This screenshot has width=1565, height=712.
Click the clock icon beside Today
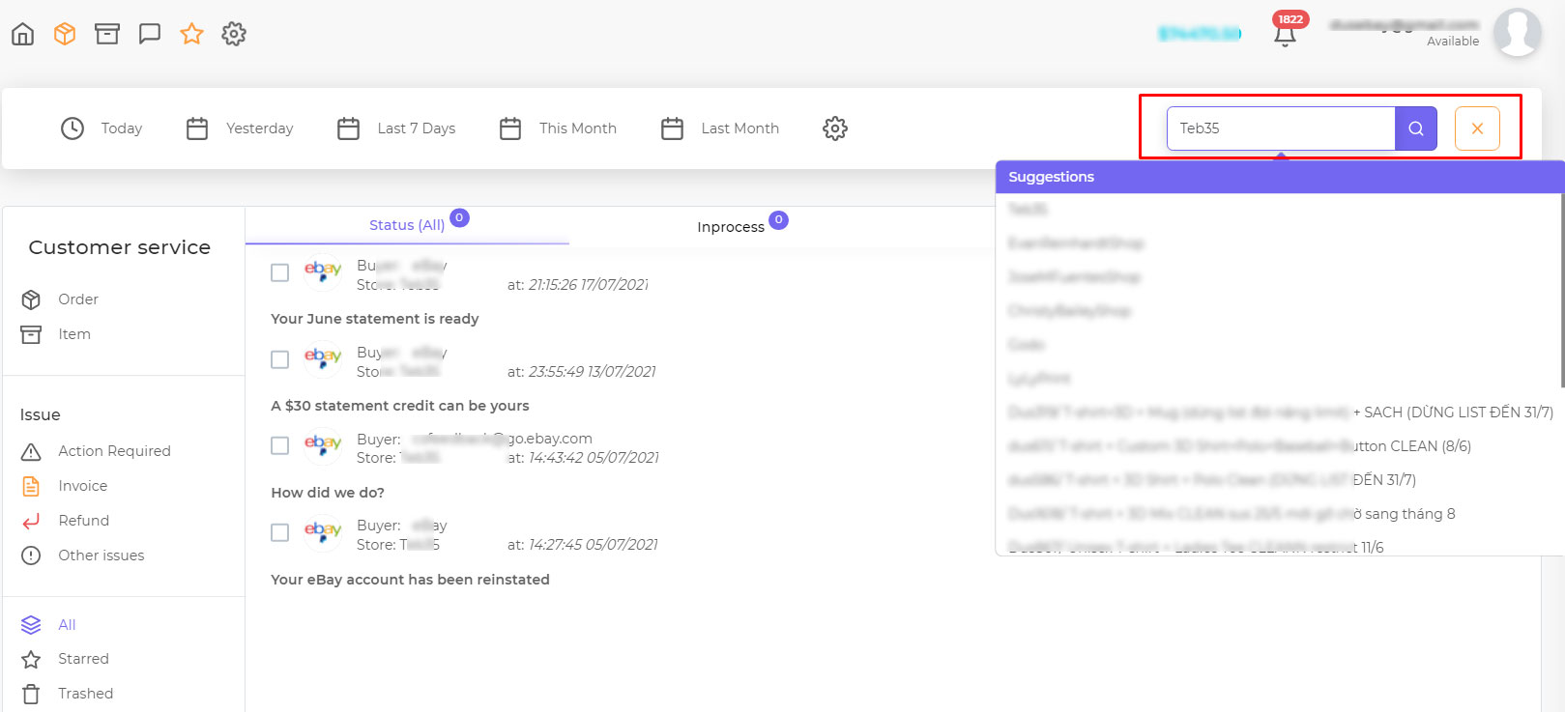(x=72, y=128)
